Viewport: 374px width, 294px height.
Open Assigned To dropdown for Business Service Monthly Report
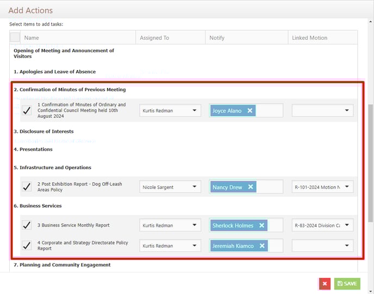[x=170, y=225]
